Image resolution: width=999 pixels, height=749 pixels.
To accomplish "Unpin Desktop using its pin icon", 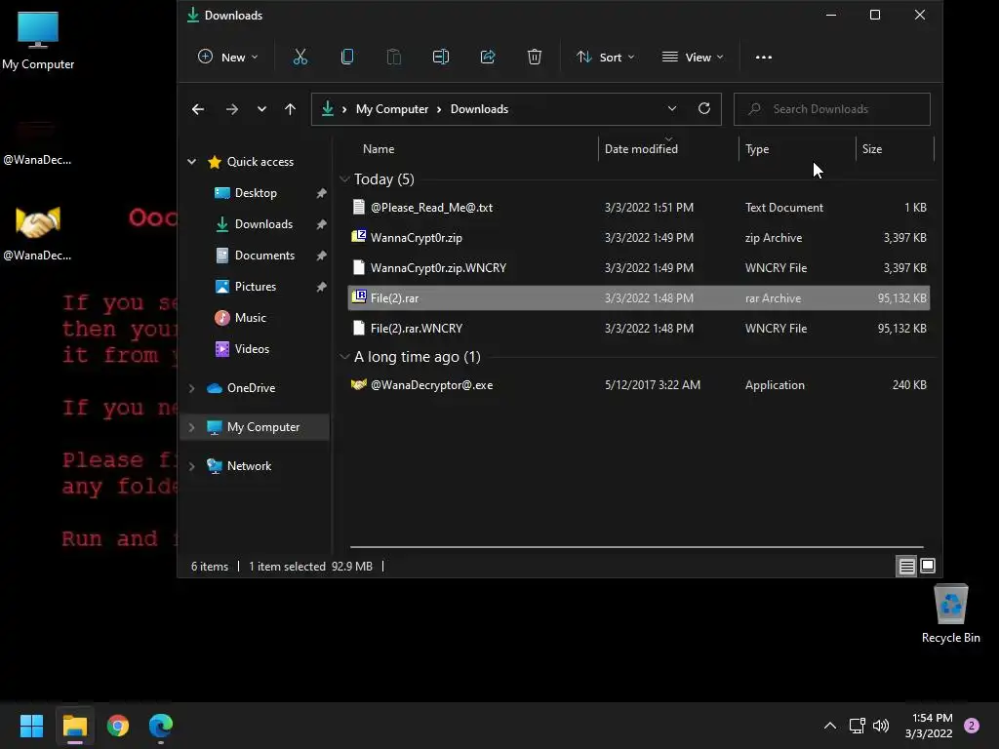I will click(321, 193).
